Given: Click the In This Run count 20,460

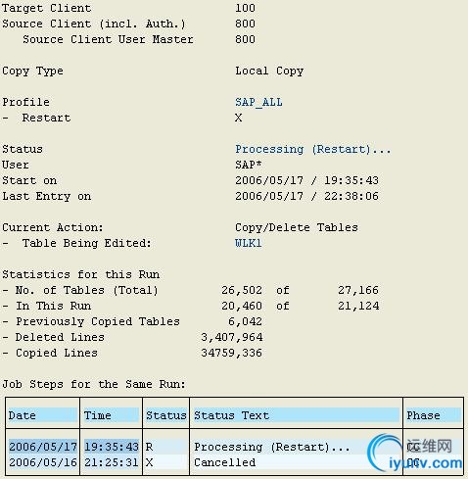Looking at the screenshot, I should coord(242,306).
